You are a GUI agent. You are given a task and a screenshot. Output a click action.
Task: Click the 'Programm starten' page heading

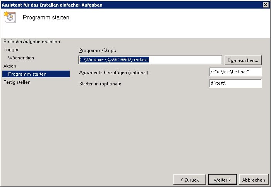pyautogui.click(x=46, y=17)
